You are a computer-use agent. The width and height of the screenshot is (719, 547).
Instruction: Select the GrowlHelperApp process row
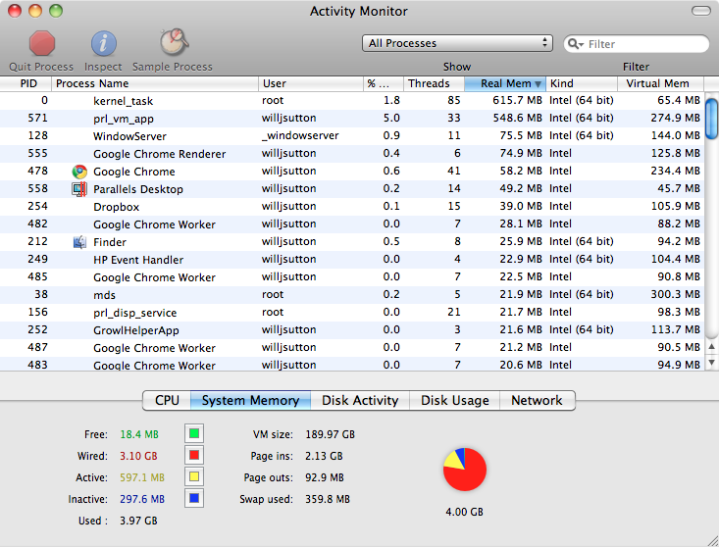click(x=352, y=329)
